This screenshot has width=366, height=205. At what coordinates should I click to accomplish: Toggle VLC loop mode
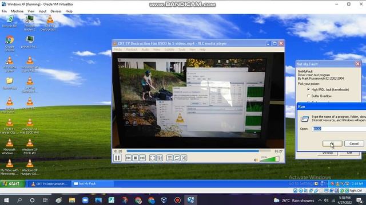[x=177, y=158]
